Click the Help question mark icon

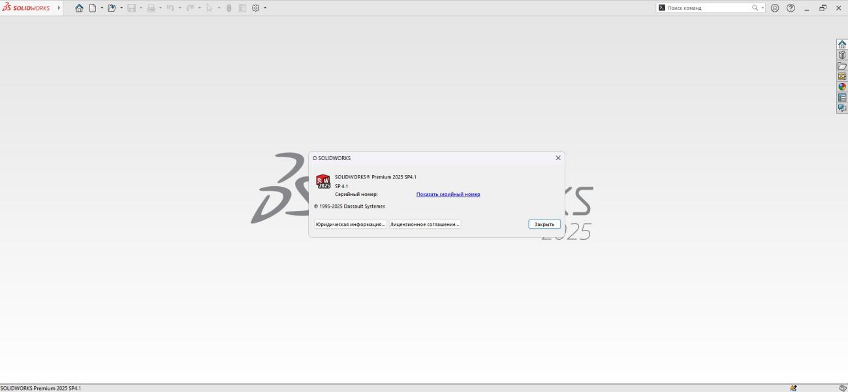791,8
